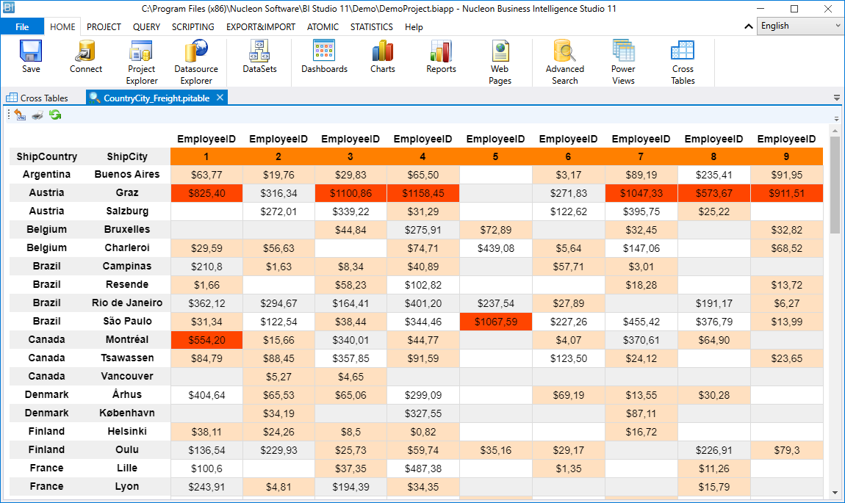Click the undo/back toolbar icon
Viewport: 845px width, 503px height.
21,115
